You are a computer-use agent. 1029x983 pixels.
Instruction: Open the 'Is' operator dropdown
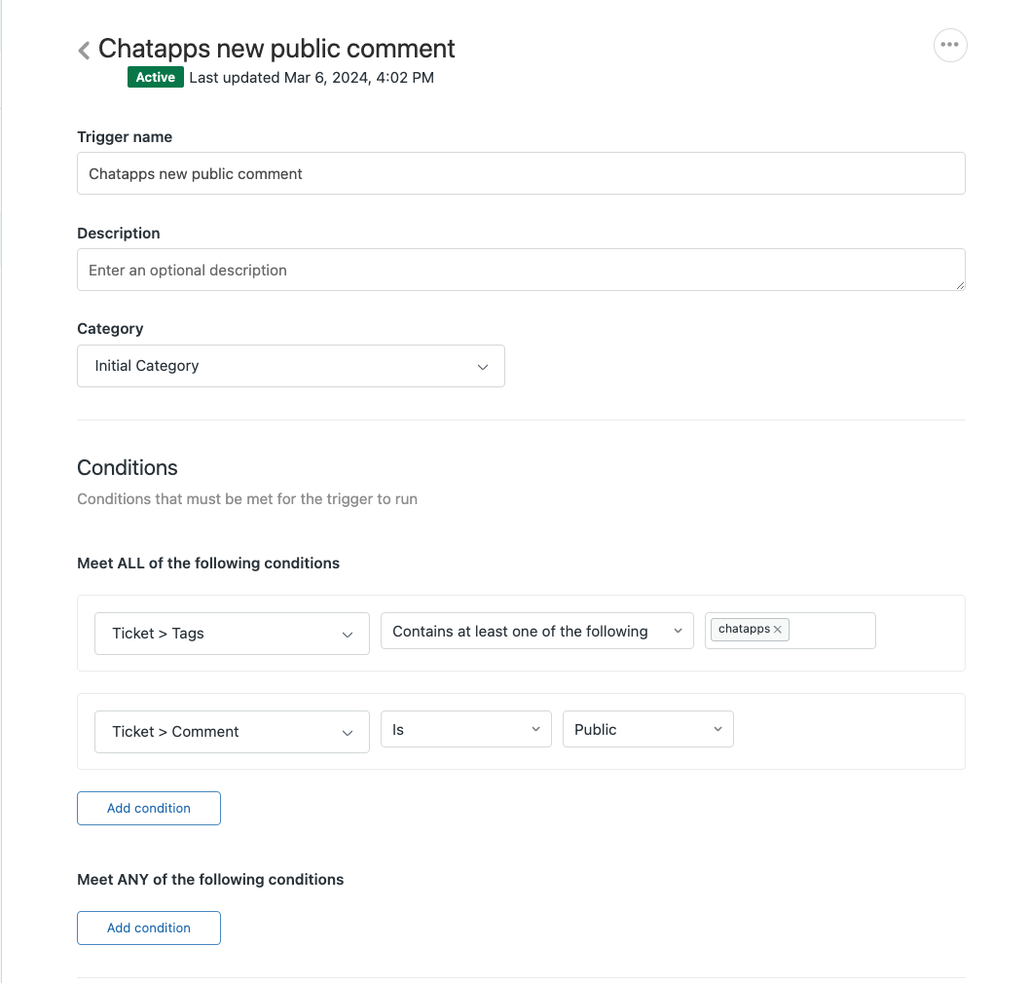tap(465, 730)
